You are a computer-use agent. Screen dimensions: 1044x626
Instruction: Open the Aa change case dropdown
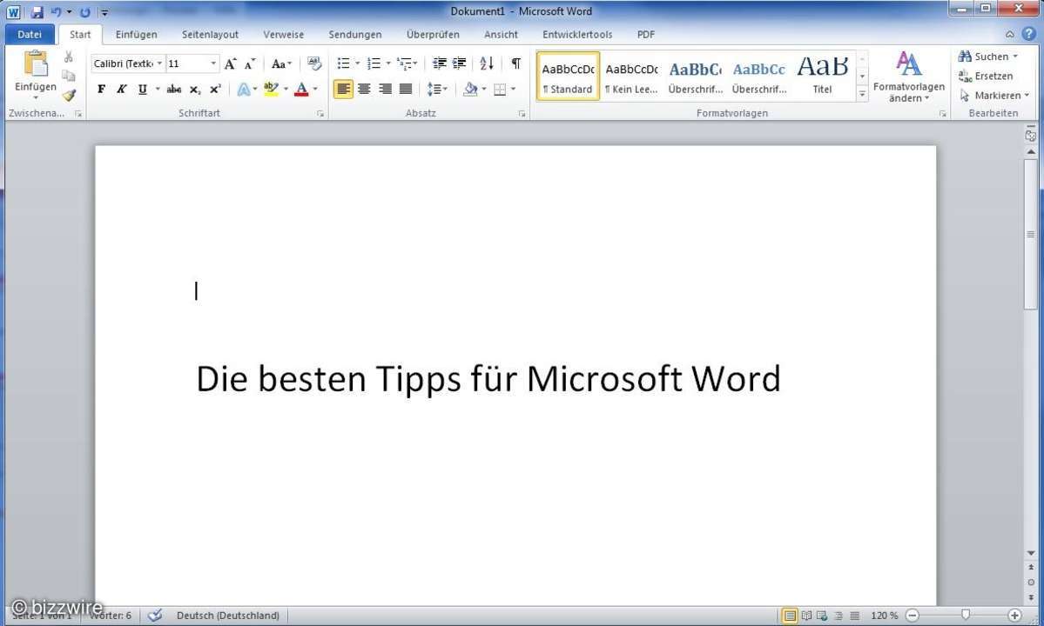[x=281, y=63]
